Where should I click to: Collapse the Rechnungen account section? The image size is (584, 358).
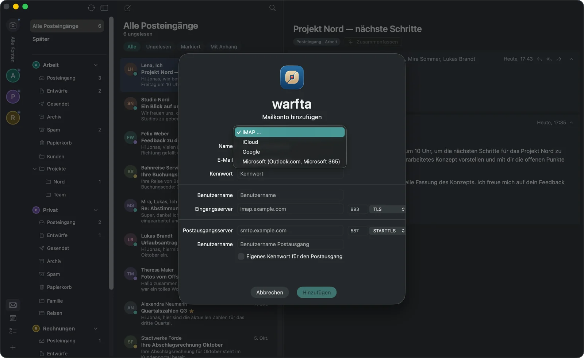(96, 328)
